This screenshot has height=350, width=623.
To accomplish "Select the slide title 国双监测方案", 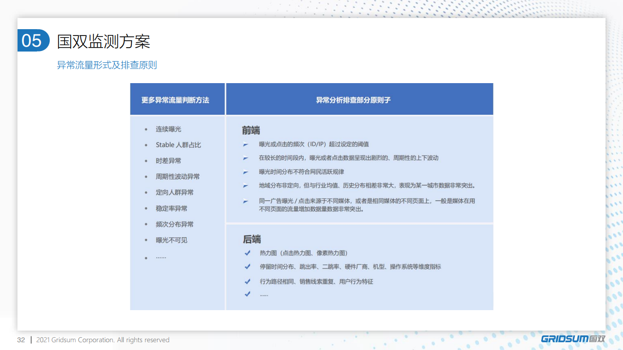I will [x=104, y=41].
